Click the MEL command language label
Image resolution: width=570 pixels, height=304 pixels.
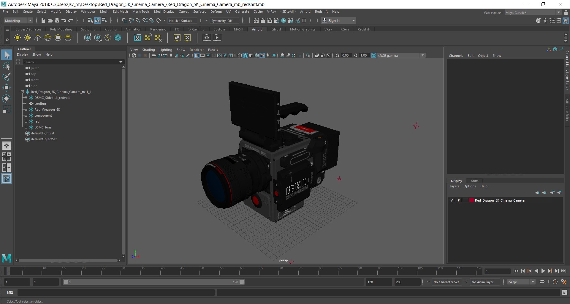pos(10,292)
